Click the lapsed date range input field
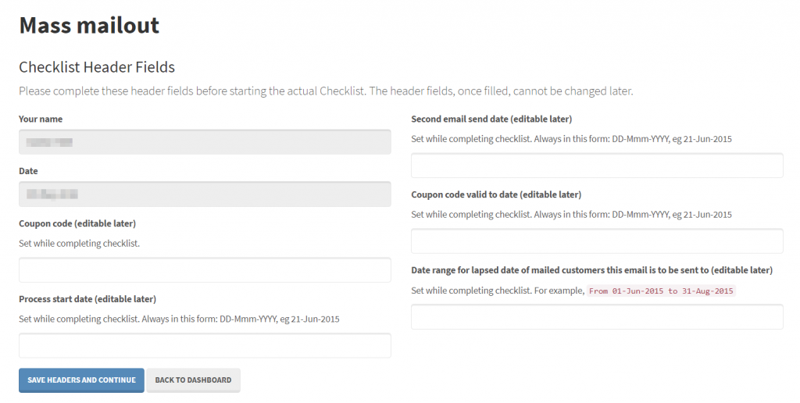This screenshot has width=800, height=403. [x=597, y=317]
